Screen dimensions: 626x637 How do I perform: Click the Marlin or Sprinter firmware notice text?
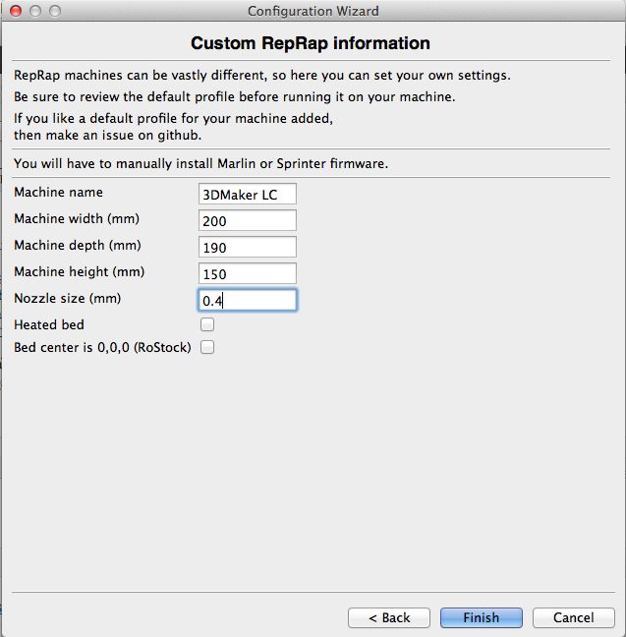pos(201,164)
